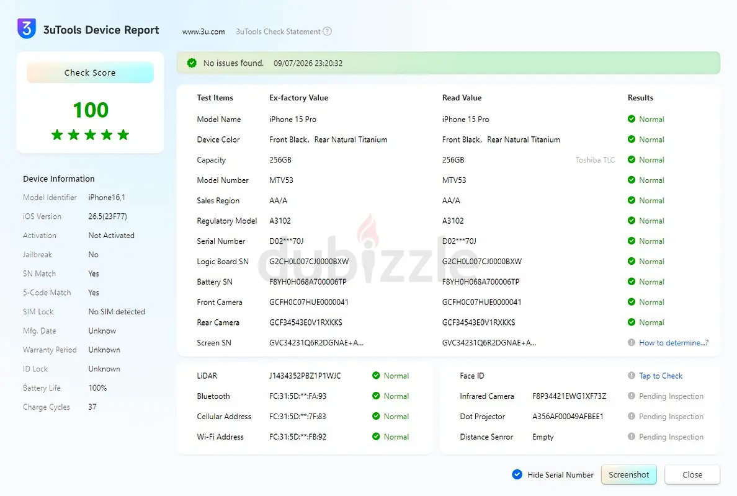737x496 pixels.
Task: Click the Charge Cycles value 37
Action: tap(92, 407)
